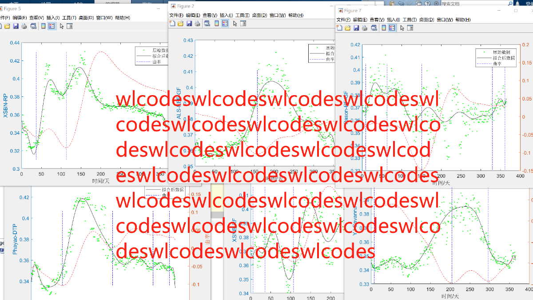Open 文件(F) menu in Figure 7

pyautogui.click(x=343, y=20)
